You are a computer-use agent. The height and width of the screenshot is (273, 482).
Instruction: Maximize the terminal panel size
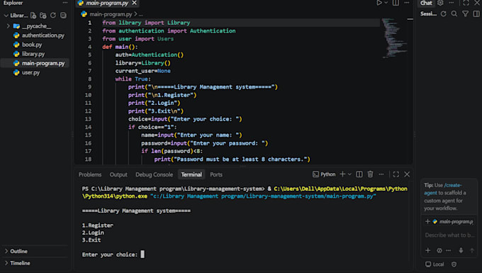pos(396,174)
